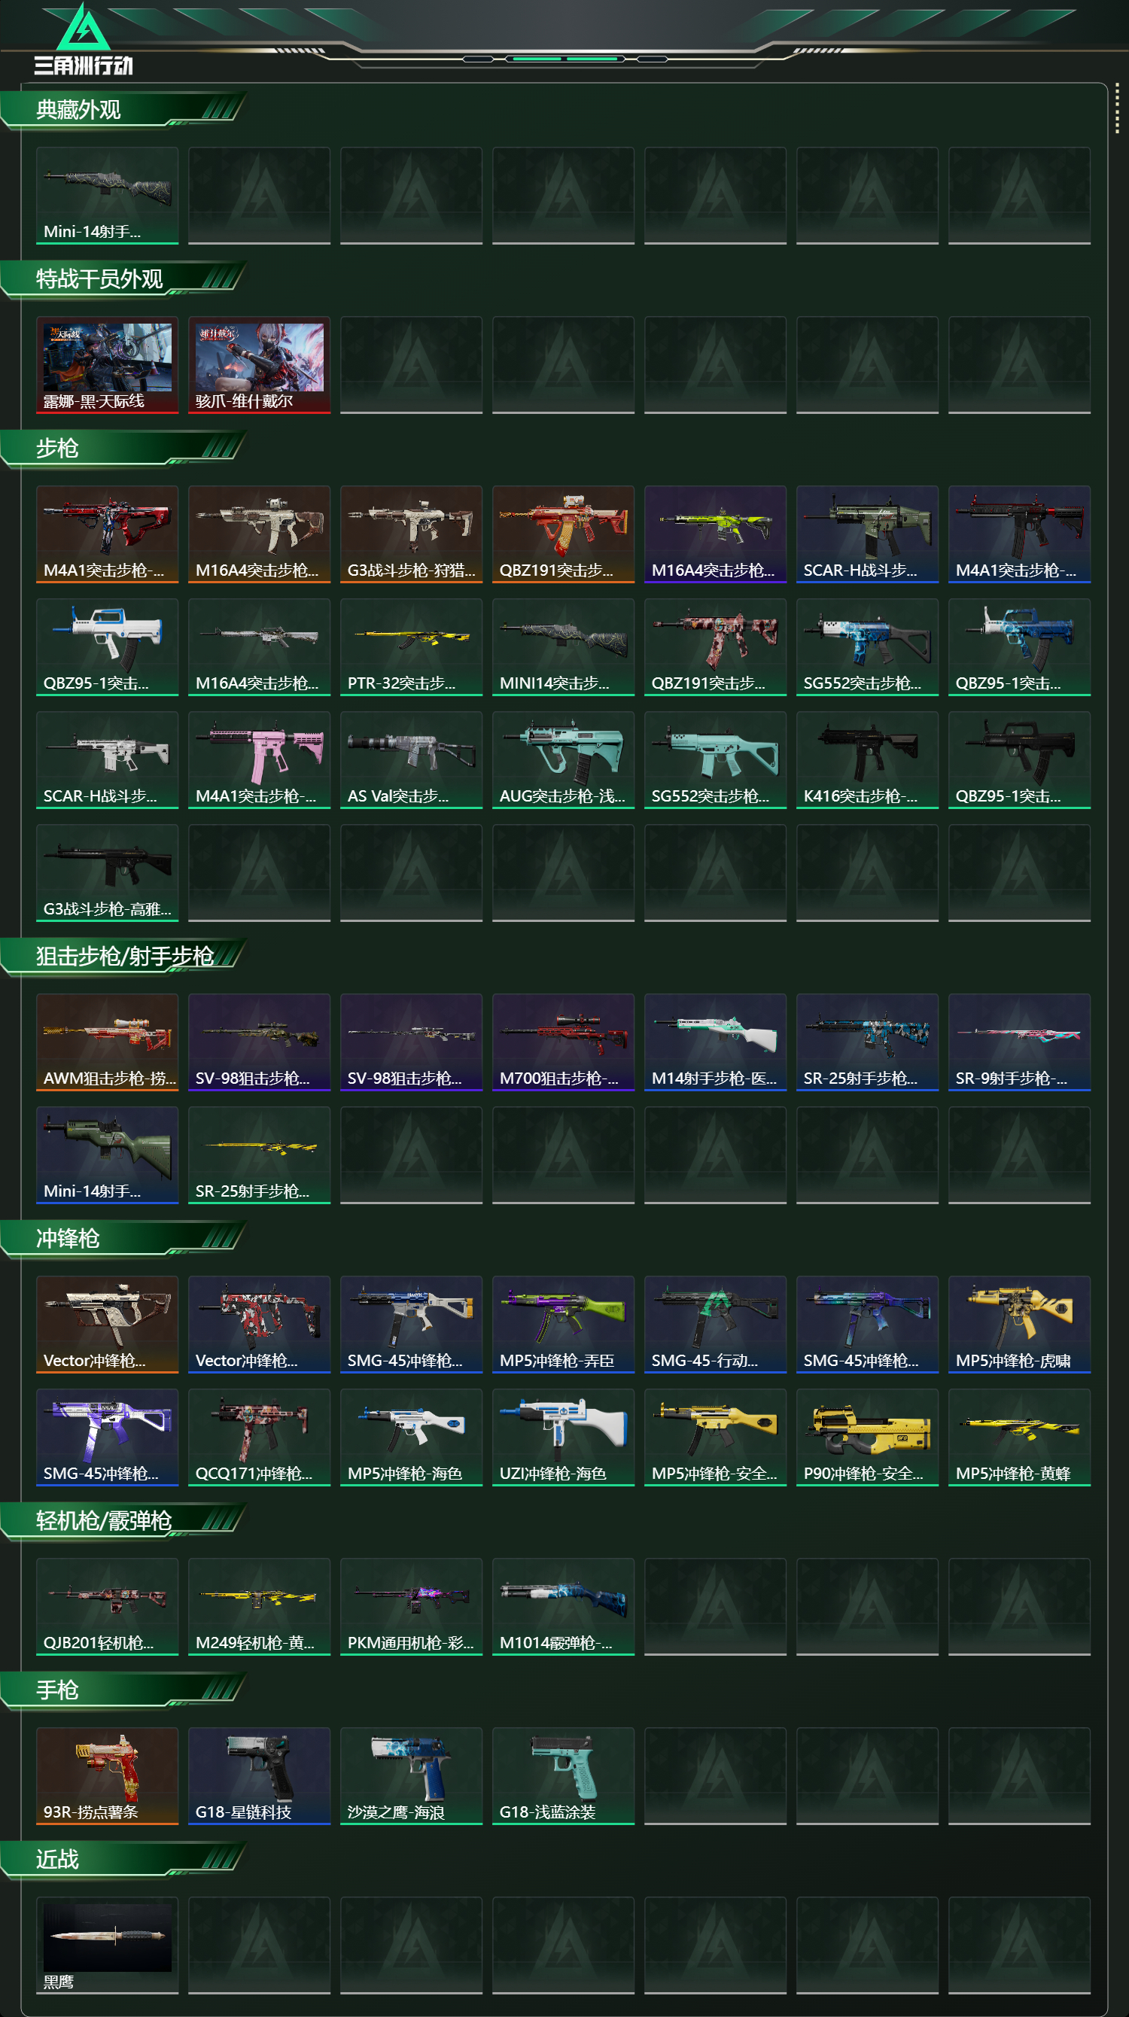1129x2017 pixels.
Task: Choose the 沙漠之鹰-海浪 pistol skin
Action: [x=411, y=1776]
